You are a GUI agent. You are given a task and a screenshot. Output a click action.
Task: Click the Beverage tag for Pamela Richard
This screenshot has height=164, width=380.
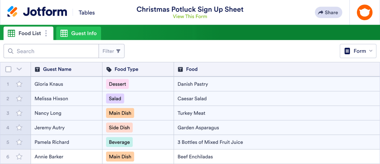[x=119, y=142]
